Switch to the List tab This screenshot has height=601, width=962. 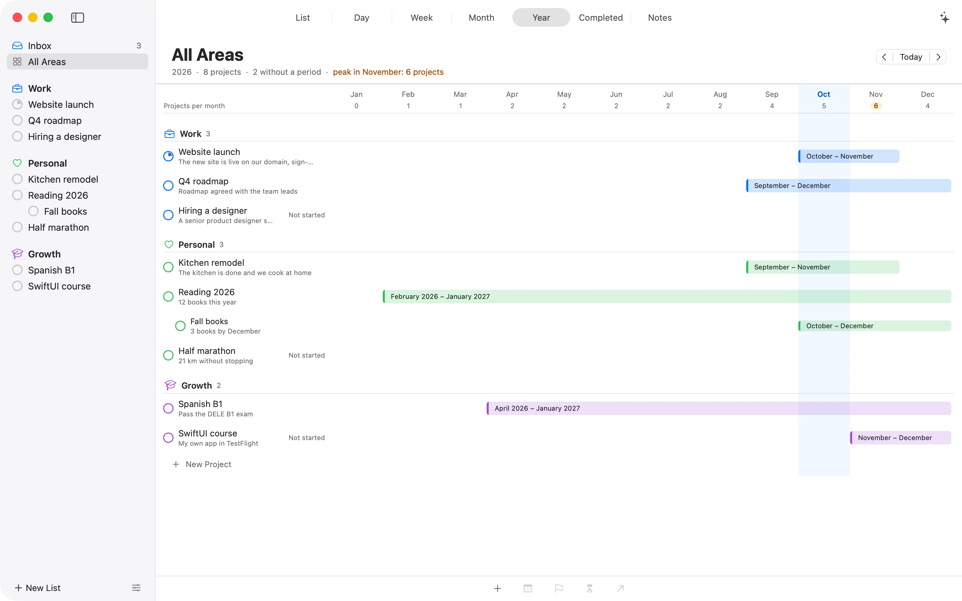click(x=303, y=17)
